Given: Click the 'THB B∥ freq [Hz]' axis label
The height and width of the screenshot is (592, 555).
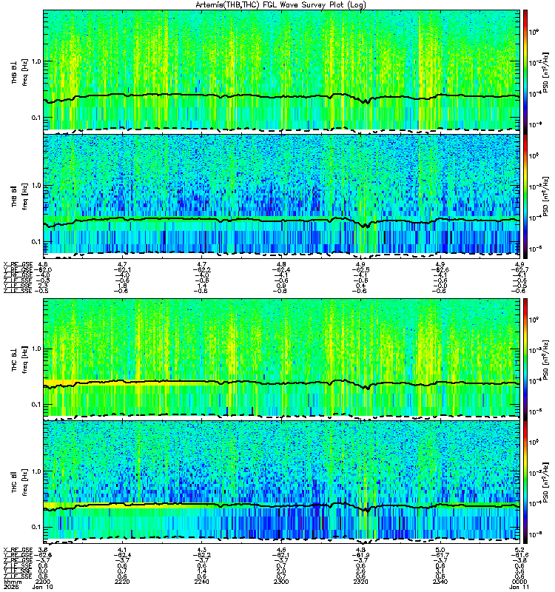Looking at the screenshot, I should click(20, 196).
